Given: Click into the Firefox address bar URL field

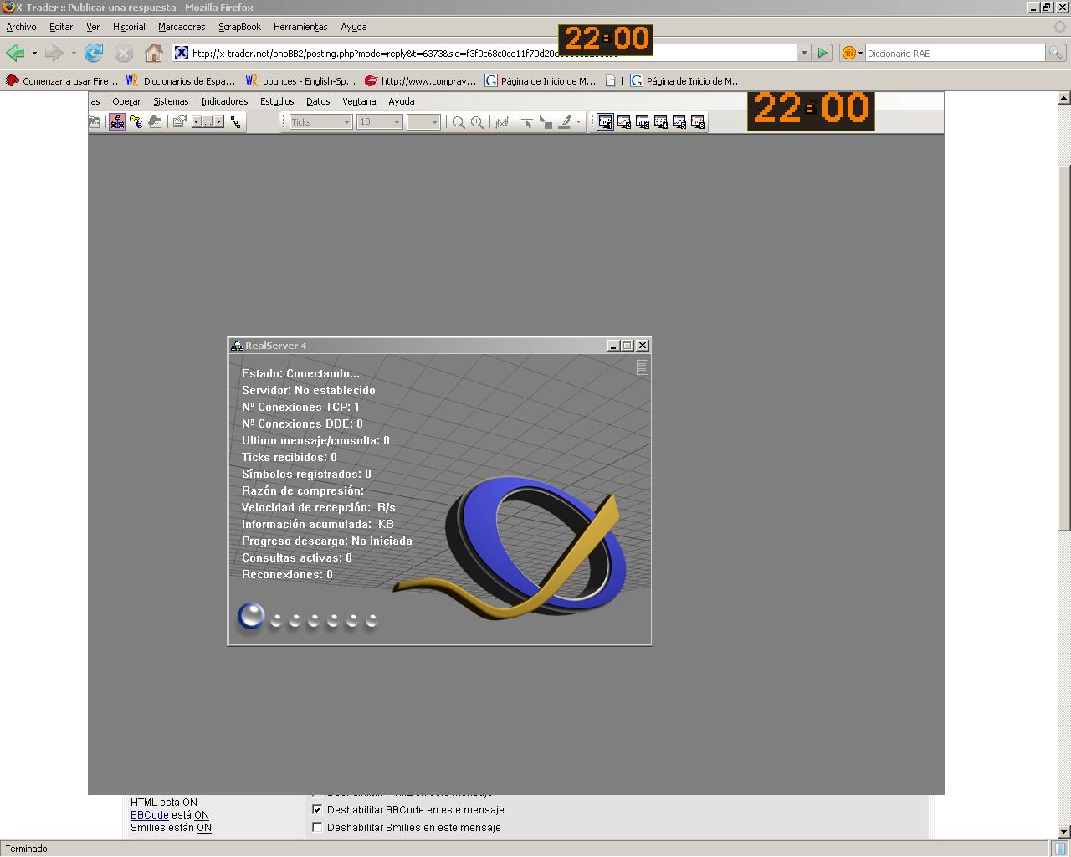Looking at the screenshot, I should click(485, 53).
